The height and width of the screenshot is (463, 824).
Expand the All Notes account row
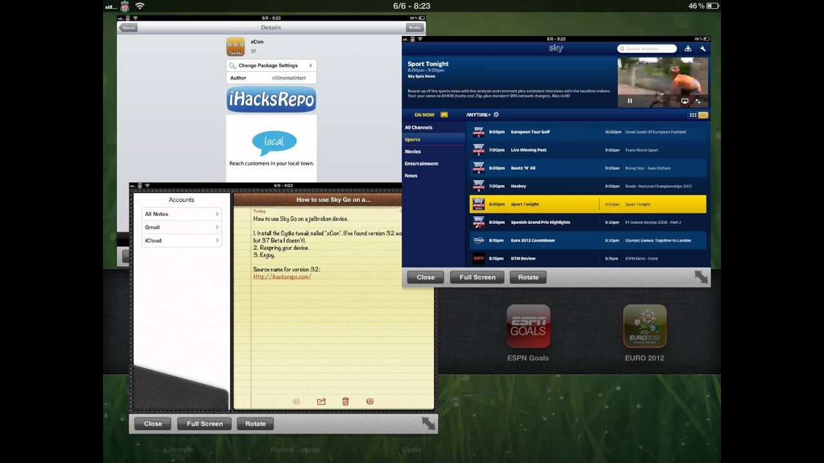click(181, 214)
